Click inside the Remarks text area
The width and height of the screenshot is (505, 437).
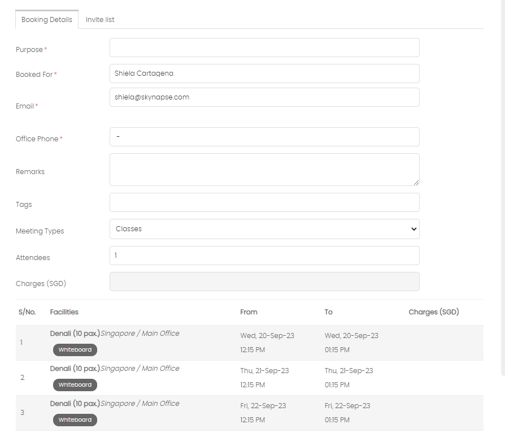pos(264,170)
